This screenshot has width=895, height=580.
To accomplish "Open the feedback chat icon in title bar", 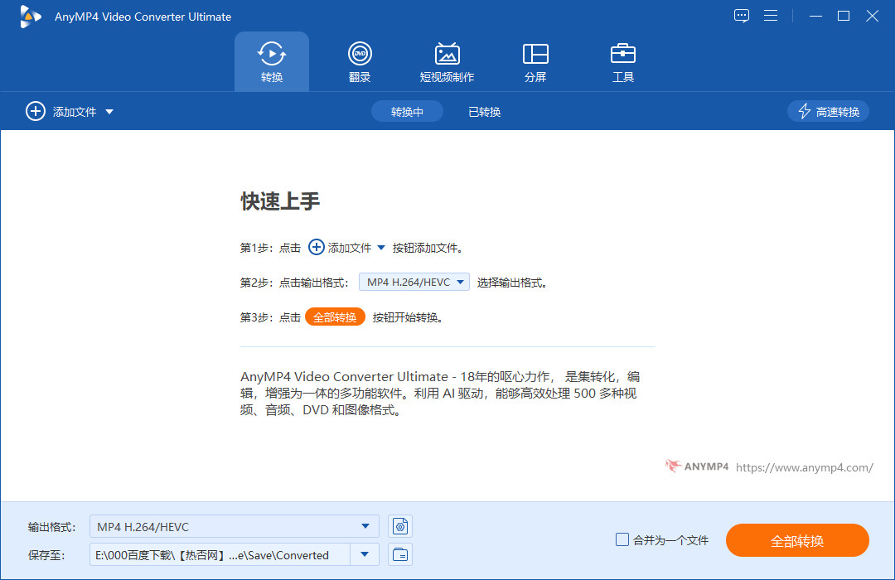I will [742, 16].
